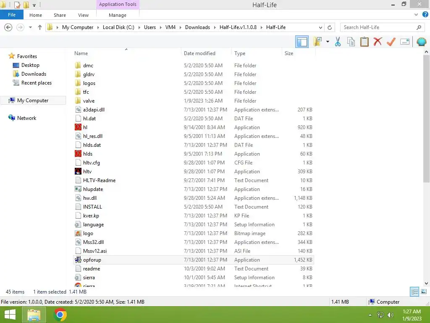The image size is (430, 323).
Task: Open Recent places in Favorites
Action: 37,83
